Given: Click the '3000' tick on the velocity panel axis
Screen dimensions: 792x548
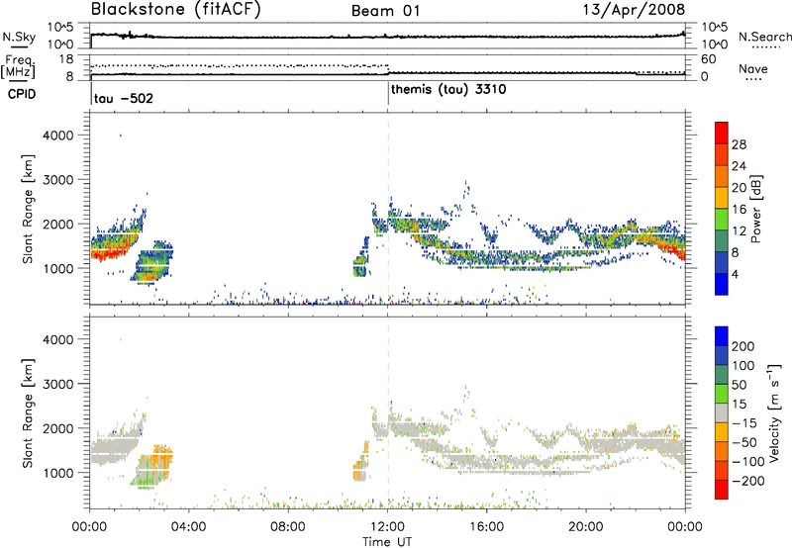Looking at the screenshot, I should click(58, 385).
